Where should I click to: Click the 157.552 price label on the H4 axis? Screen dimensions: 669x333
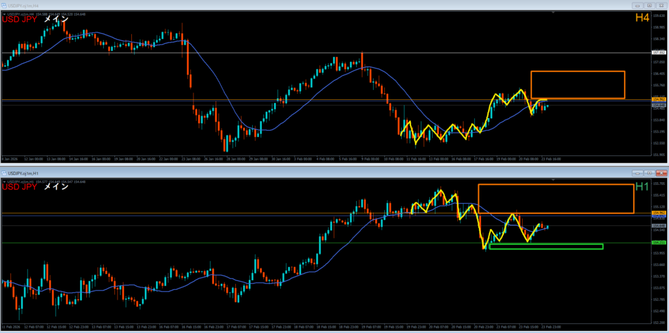[x=659, y=52]
